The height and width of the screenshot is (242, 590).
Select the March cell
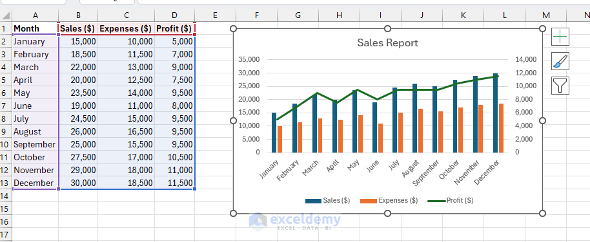pos(36,67)
